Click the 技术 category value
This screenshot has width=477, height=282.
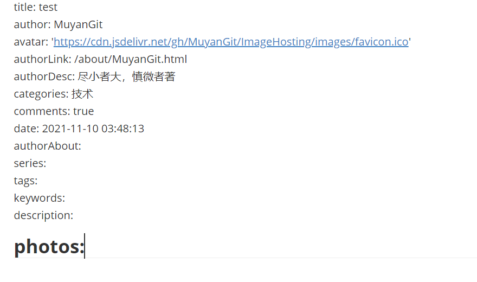[82, 94]
